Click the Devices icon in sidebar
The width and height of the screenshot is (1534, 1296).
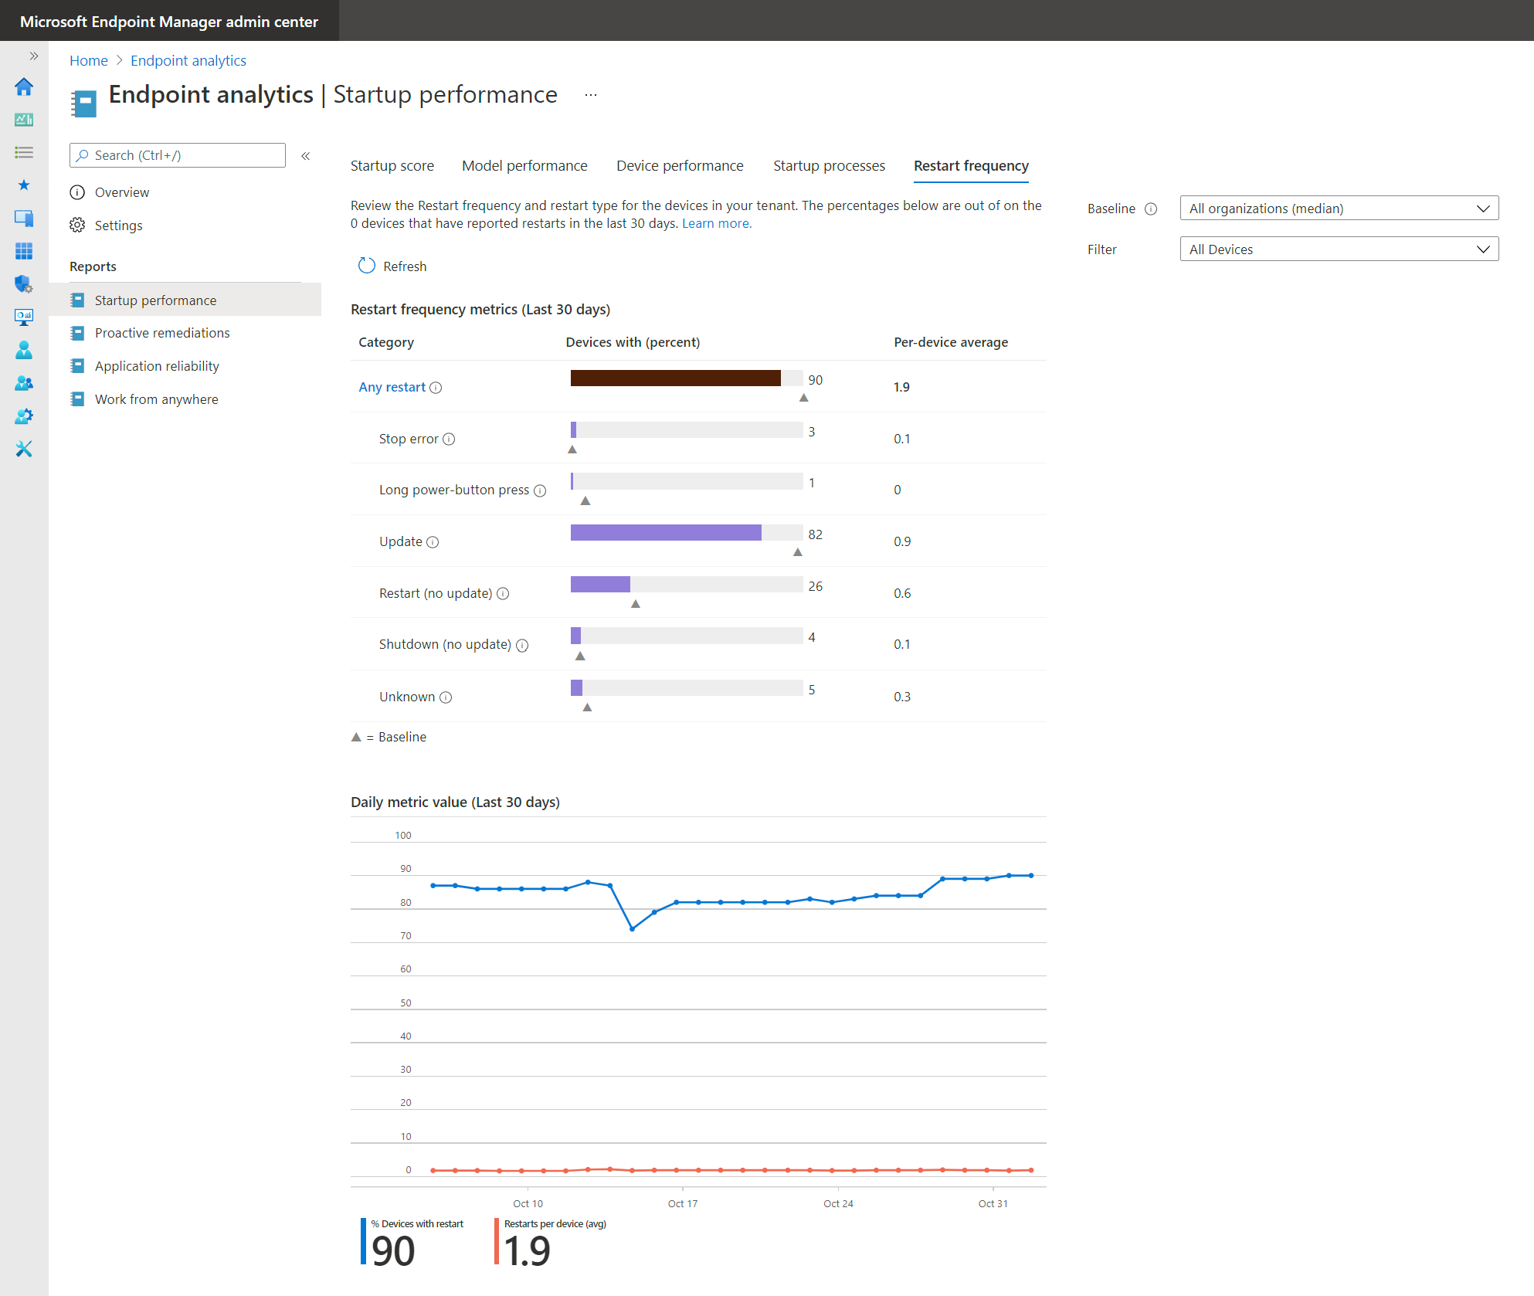24,219
